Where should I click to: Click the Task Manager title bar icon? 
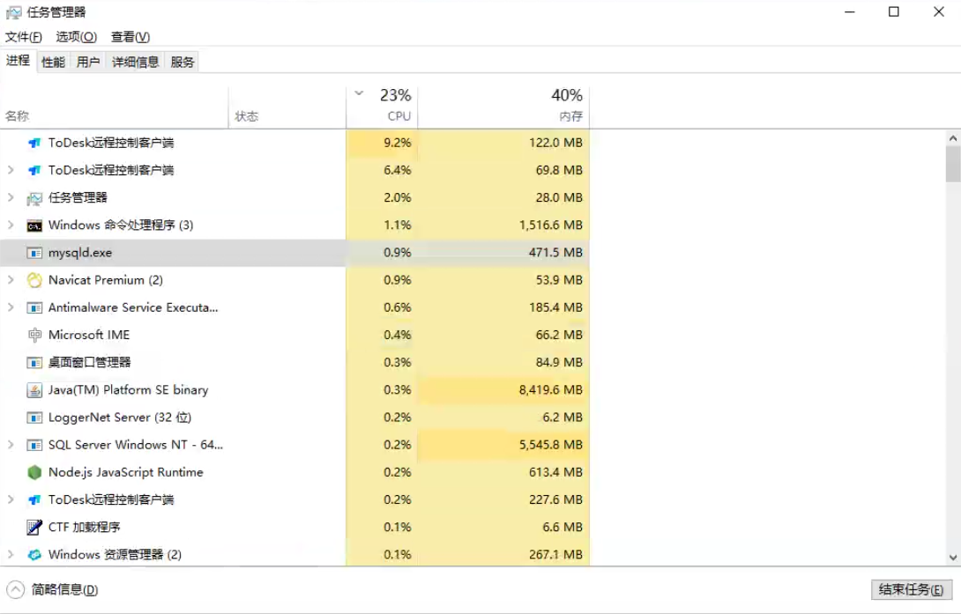click(x=13, y=12)
